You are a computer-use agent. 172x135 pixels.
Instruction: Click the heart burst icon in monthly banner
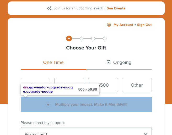click(x=48, y=105)
